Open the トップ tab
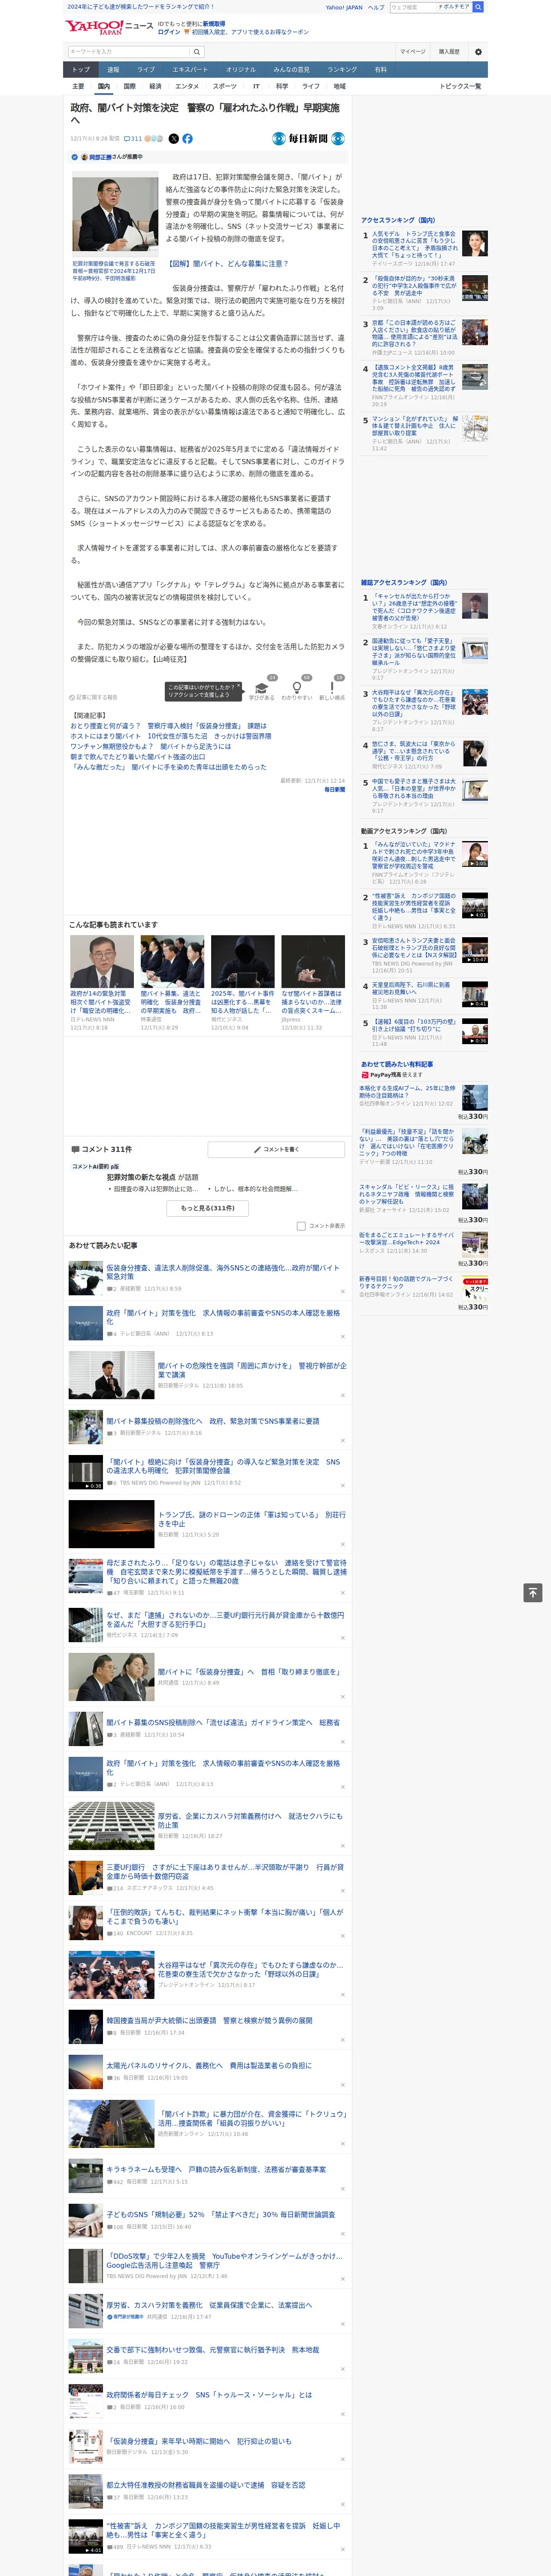Image resolution: width=551 pixels, height=2576 pixels. click(81, 70)
